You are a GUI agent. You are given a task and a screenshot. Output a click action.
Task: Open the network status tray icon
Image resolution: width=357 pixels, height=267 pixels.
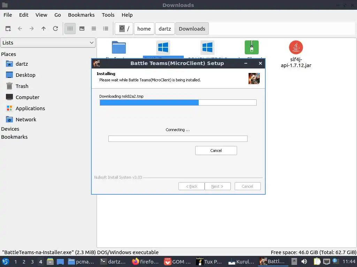tap(326, 261)
